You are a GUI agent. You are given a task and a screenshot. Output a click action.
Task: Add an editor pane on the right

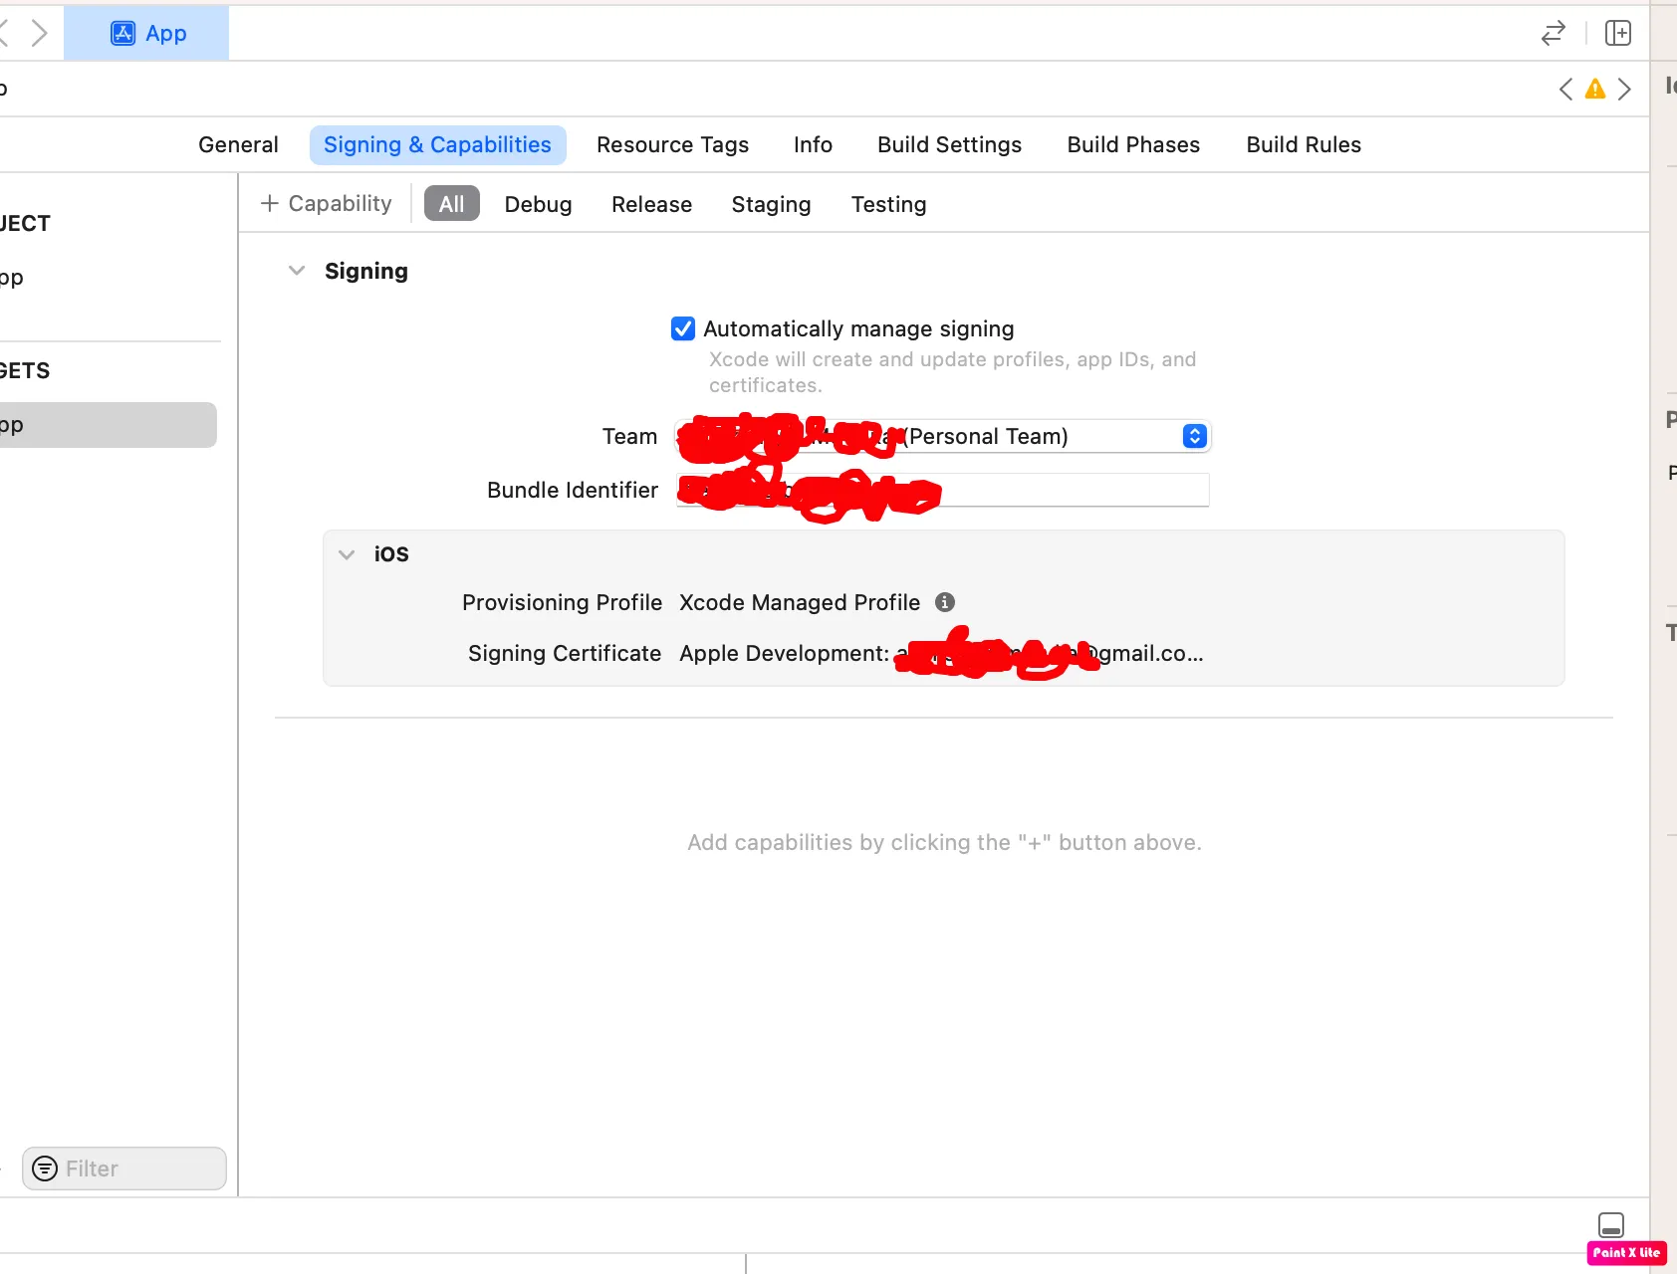coord(1618,34)
